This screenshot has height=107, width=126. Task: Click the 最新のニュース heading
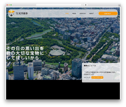(90, 66)
